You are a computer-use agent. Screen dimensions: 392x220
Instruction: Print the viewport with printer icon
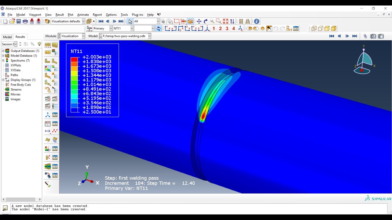click(x=25, y=21)
